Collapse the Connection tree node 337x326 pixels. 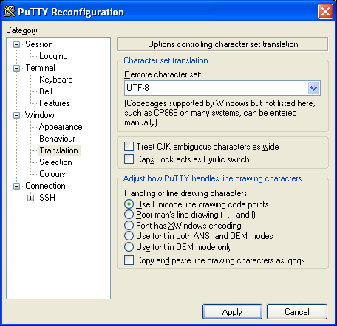[16, 186]
